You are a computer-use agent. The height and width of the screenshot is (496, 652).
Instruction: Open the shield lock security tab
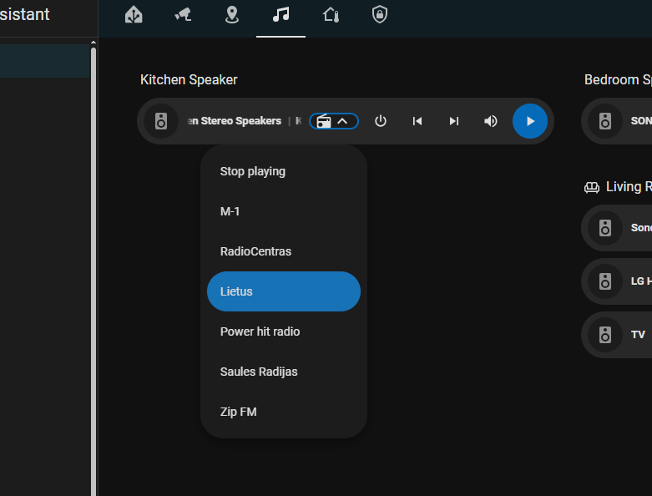point(380,14)
